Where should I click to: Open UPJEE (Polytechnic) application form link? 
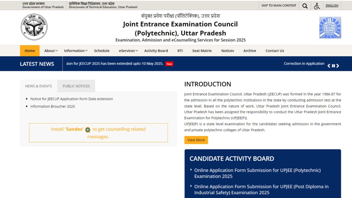pos(257,173)
